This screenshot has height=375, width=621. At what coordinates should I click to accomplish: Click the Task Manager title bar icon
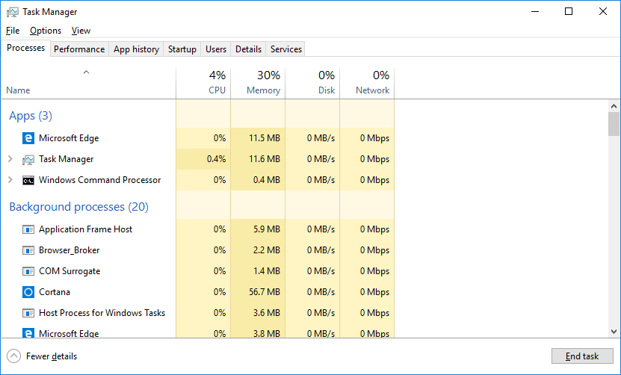(x=12, y=12)
